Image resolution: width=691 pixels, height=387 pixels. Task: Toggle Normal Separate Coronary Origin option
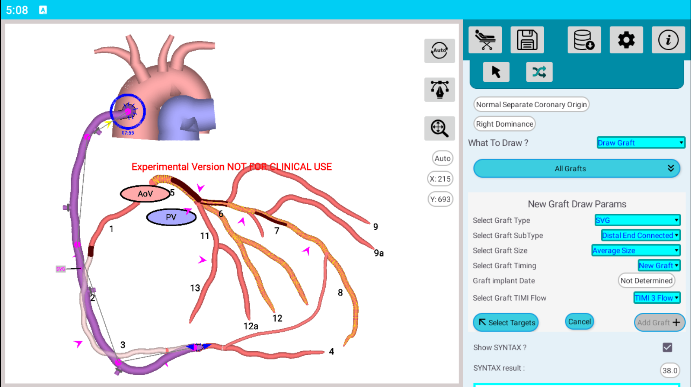(x=531, y=105)
